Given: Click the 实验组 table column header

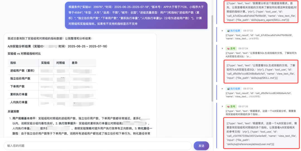Looking at the screenshot, I should pos(45,63).
